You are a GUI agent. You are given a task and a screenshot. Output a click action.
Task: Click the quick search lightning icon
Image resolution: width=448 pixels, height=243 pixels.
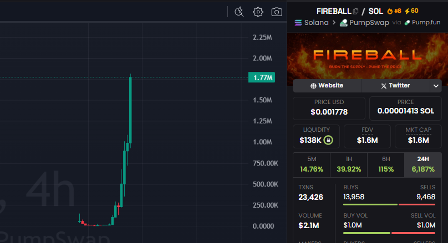[x=239, y=12]
